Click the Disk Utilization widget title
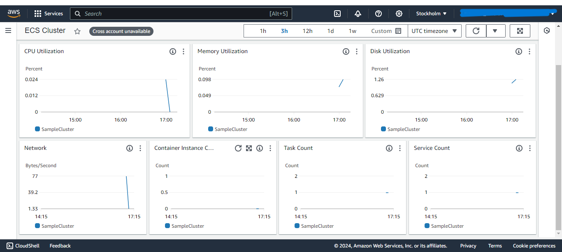 point(390,51)
